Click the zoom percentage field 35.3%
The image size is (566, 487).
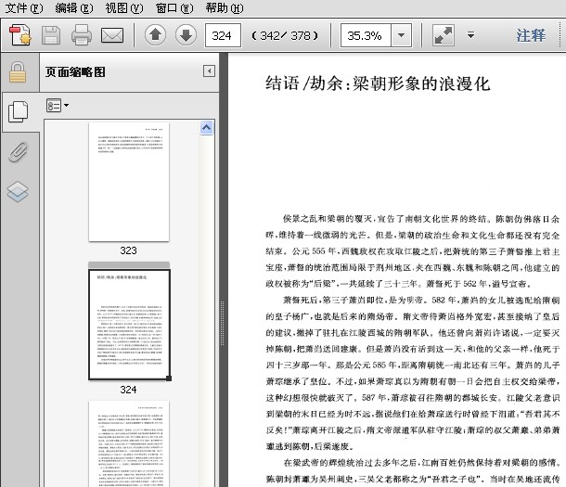[x=366, y=35]
